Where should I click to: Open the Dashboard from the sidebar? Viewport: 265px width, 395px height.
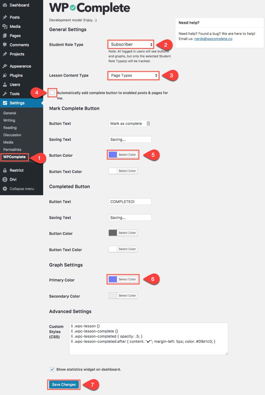click(x=5, y=5)
